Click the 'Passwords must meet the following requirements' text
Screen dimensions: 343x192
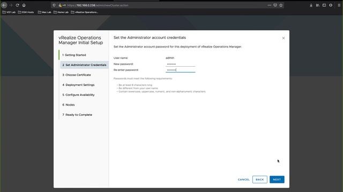(x=143, y=78)
